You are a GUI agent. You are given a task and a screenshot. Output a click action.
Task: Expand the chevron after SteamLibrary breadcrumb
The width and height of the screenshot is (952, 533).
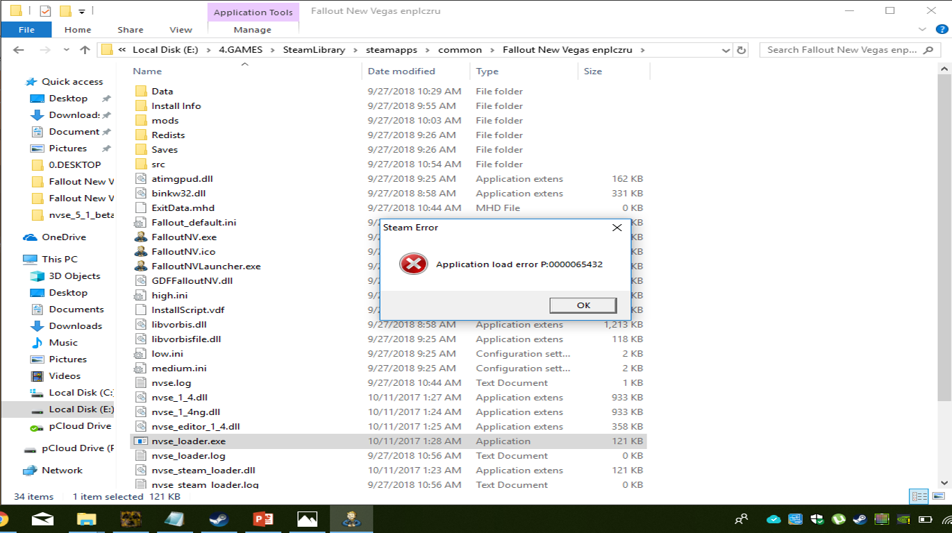point(356,50)
